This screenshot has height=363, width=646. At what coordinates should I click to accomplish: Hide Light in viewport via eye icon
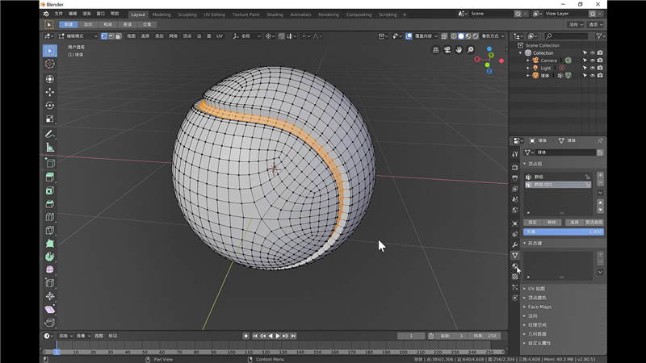[x=593, y=68]
